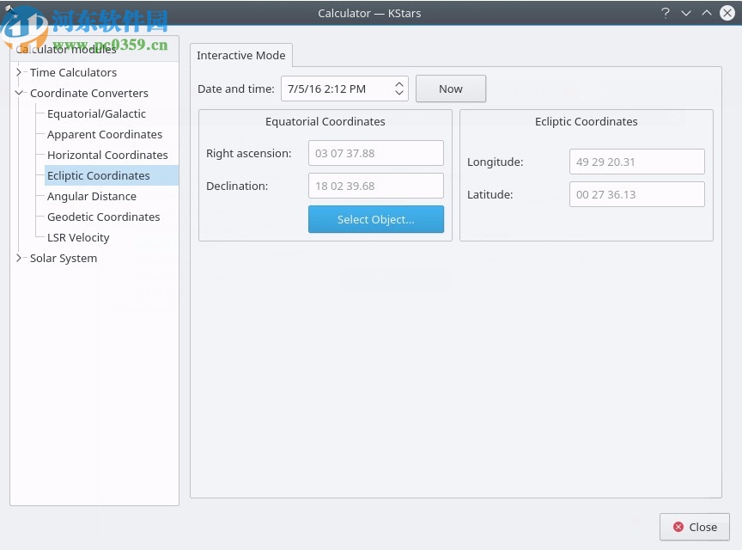Click the title bar help question icon

[666, 13]
